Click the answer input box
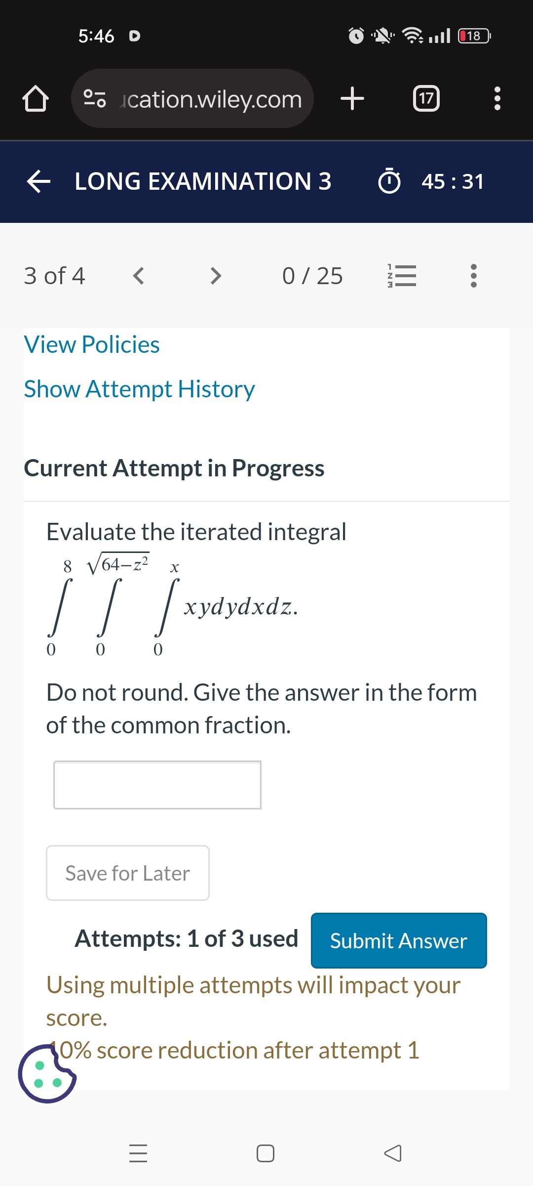 tap(157, 785)
